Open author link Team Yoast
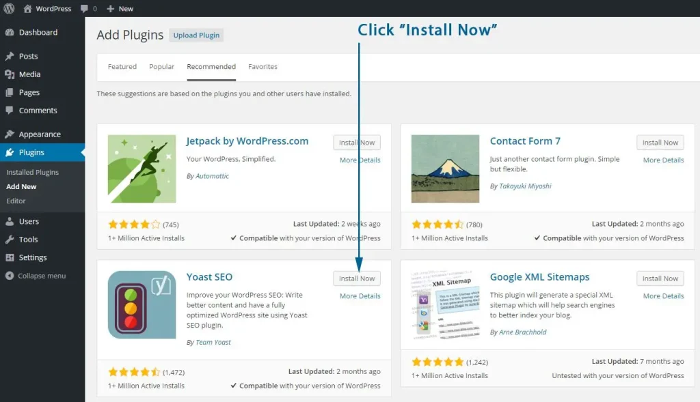 213,342
